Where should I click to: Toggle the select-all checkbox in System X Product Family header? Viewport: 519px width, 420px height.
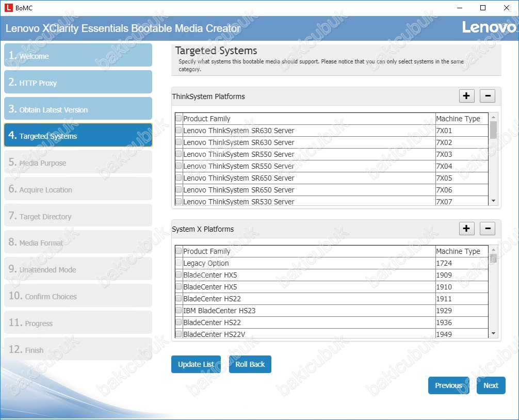point(179,251)
